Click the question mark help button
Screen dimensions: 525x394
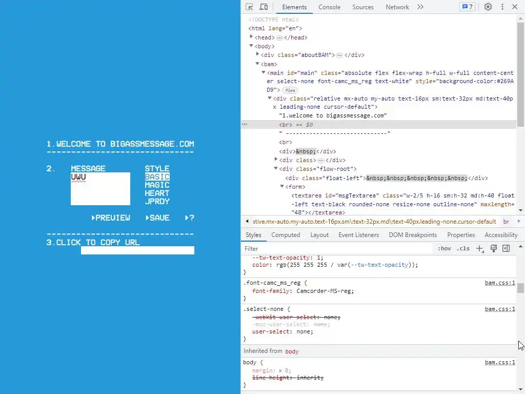coord(190,218)
